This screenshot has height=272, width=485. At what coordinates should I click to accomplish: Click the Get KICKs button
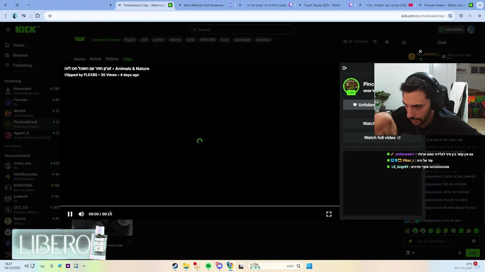(x=451, y=29)
